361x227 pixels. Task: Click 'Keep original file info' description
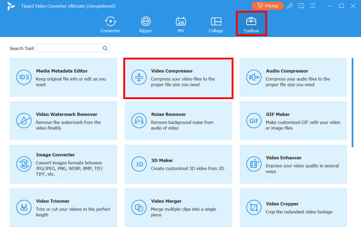[71, 82]
